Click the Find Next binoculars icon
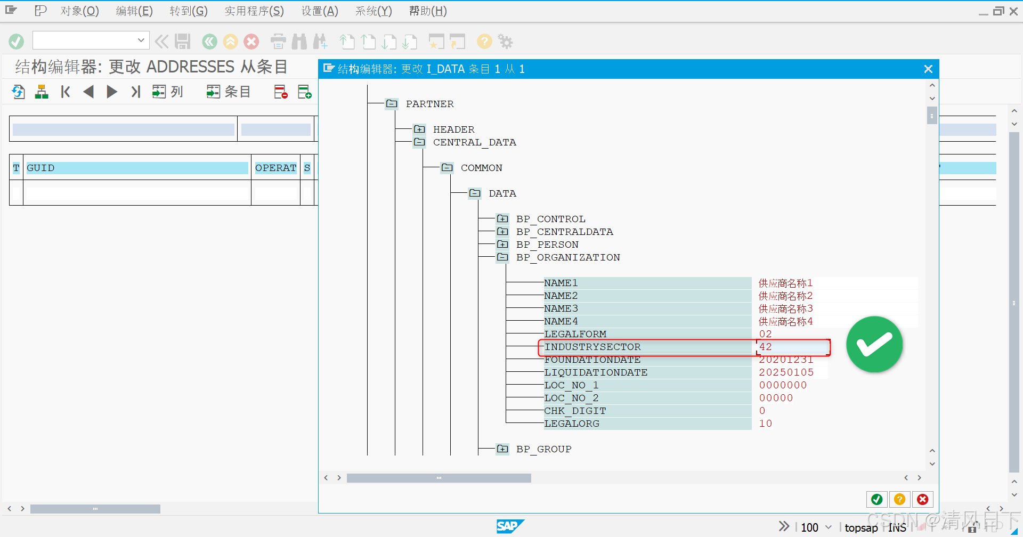 pyautogui.click(x=321, y=42)
